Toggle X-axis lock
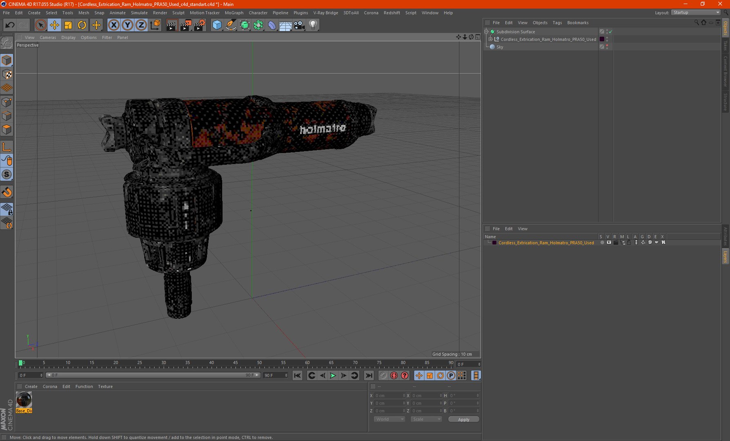The image size is (730, 441). point(114,25)
